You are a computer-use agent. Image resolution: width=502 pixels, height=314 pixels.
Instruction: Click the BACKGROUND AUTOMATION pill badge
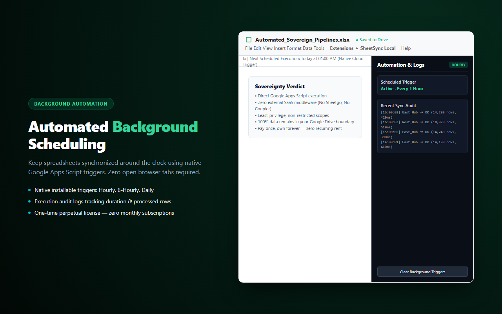(71, 104)
